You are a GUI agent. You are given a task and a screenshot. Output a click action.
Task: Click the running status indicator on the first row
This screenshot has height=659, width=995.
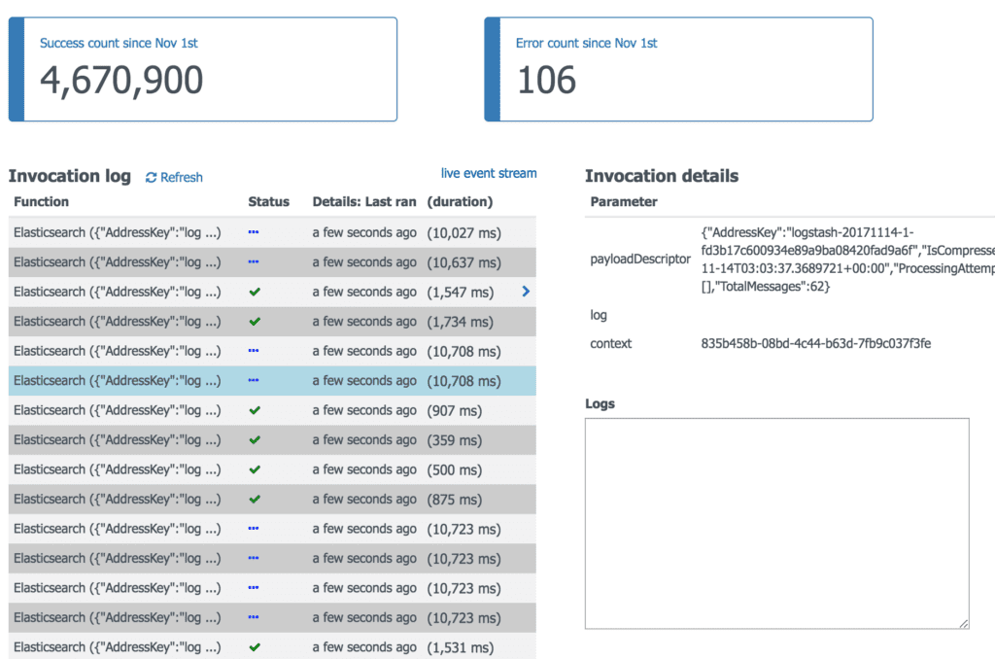click(254, 232)
